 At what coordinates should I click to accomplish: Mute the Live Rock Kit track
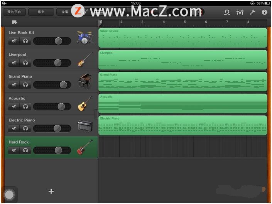click(14, 41)
